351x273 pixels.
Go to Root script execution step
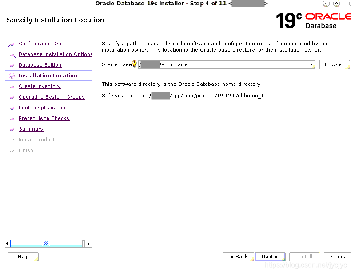(45, 108)
